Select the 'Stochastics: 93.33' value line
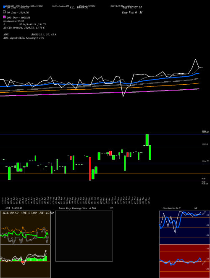Viewport: 210px width, 278px height. pyautogui.click(x=13, y=21)
